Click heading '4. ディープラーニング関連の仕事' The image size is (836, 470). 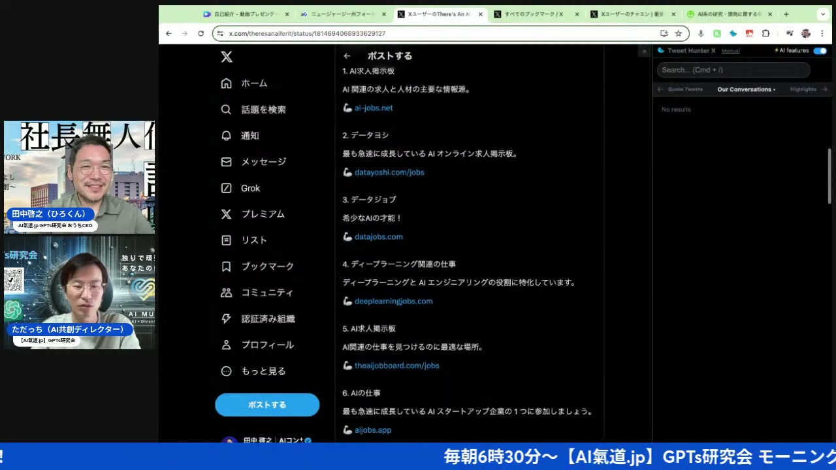point(399,264)
